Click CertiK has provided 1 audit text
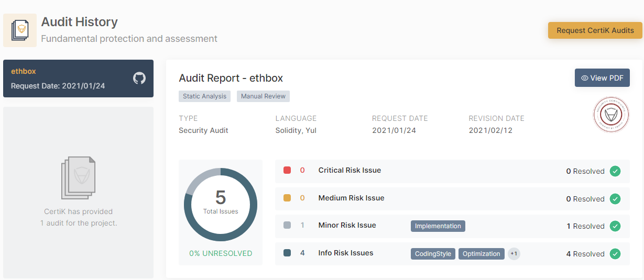Screen dimensions: 644x280 click(78, 217)
